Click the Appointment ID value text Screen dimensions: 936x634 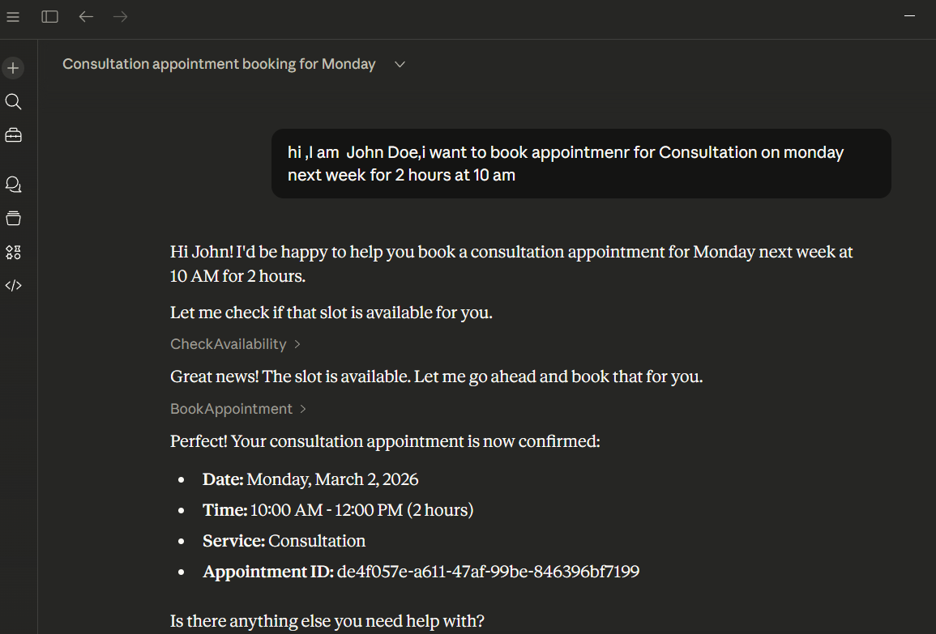click(x=488, y=572)
